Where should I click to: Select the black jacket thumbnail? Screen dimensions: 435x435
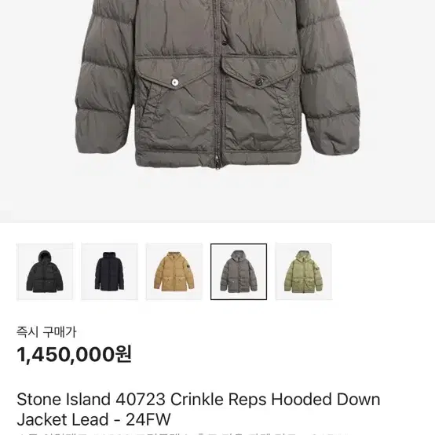(x=45, y=272)
